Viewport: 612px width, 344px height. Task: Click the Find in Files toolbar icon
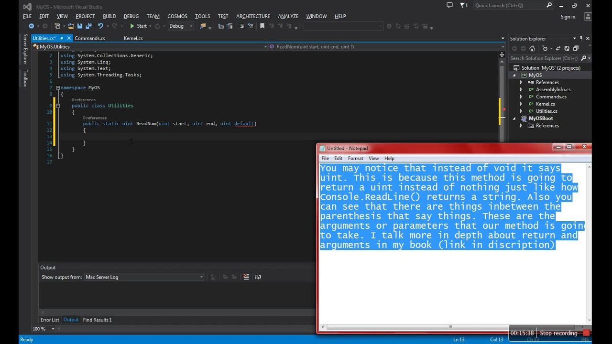[x=203, y=26]
